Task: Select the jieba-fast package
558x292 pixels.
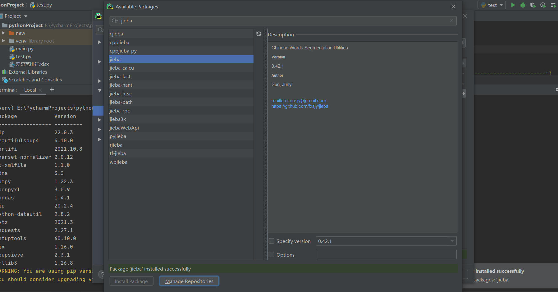Action: point(181,76)
